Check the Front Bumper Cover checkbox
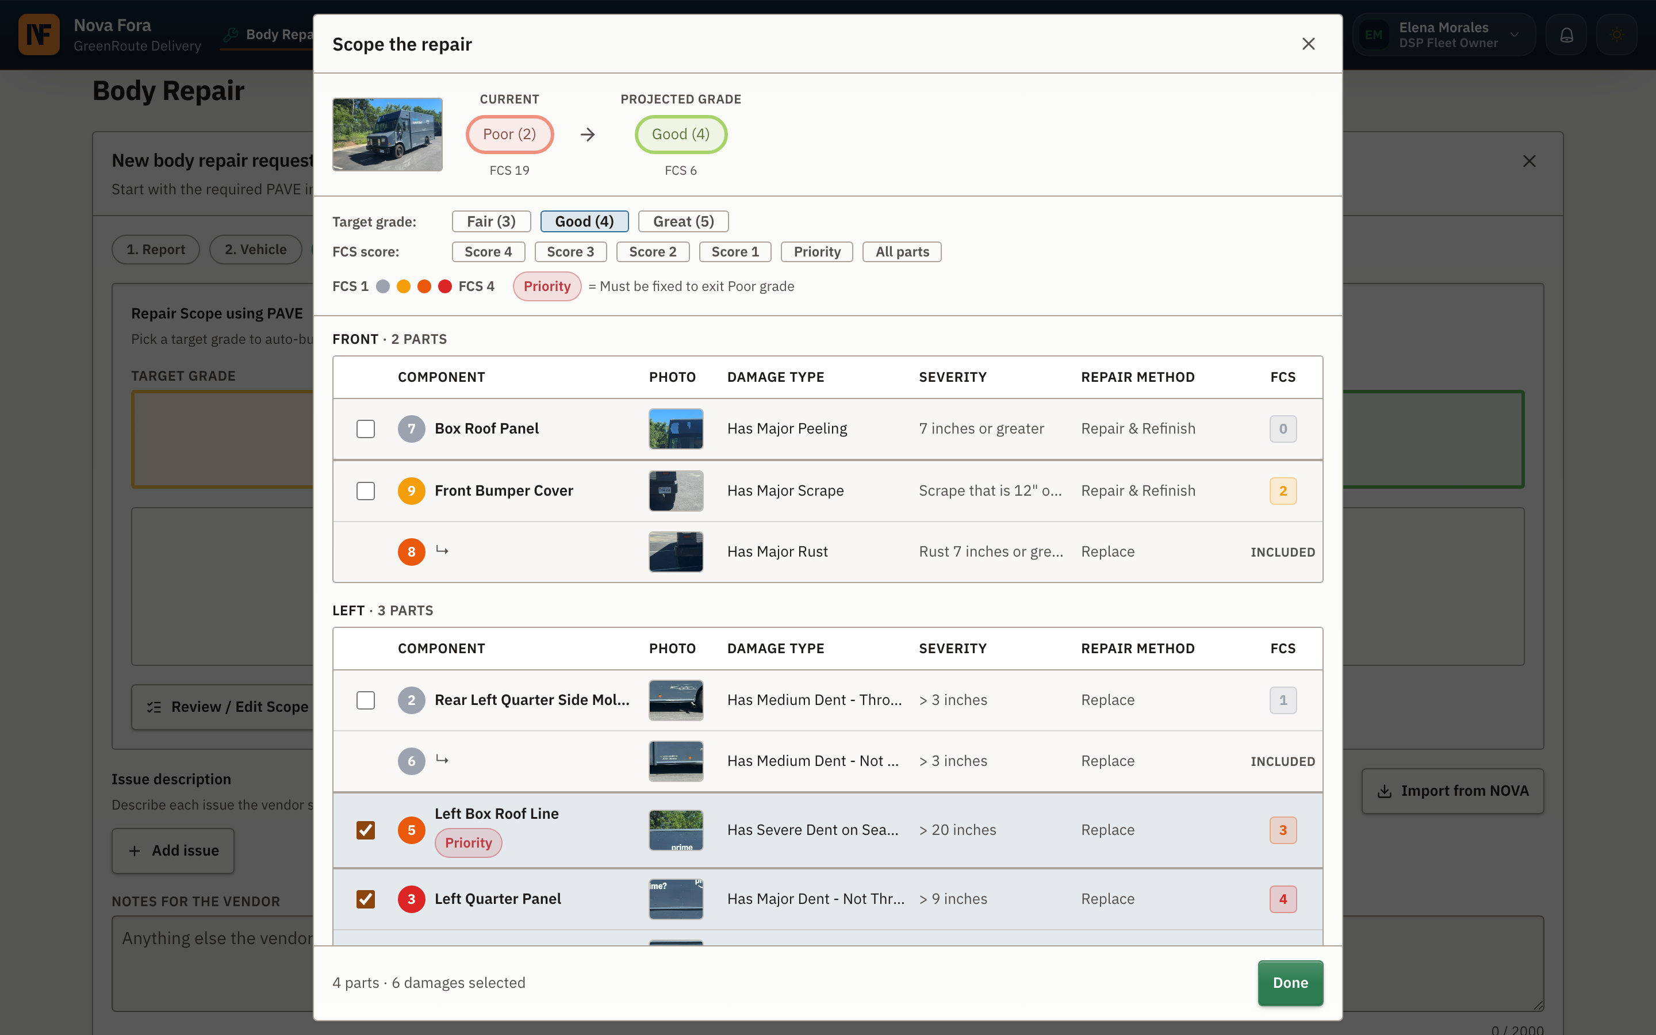The height and width of the screenshot is (1035, 1656). [366, 491]
